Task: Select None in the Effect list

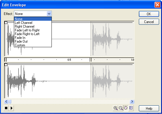Action: (33, 19)
